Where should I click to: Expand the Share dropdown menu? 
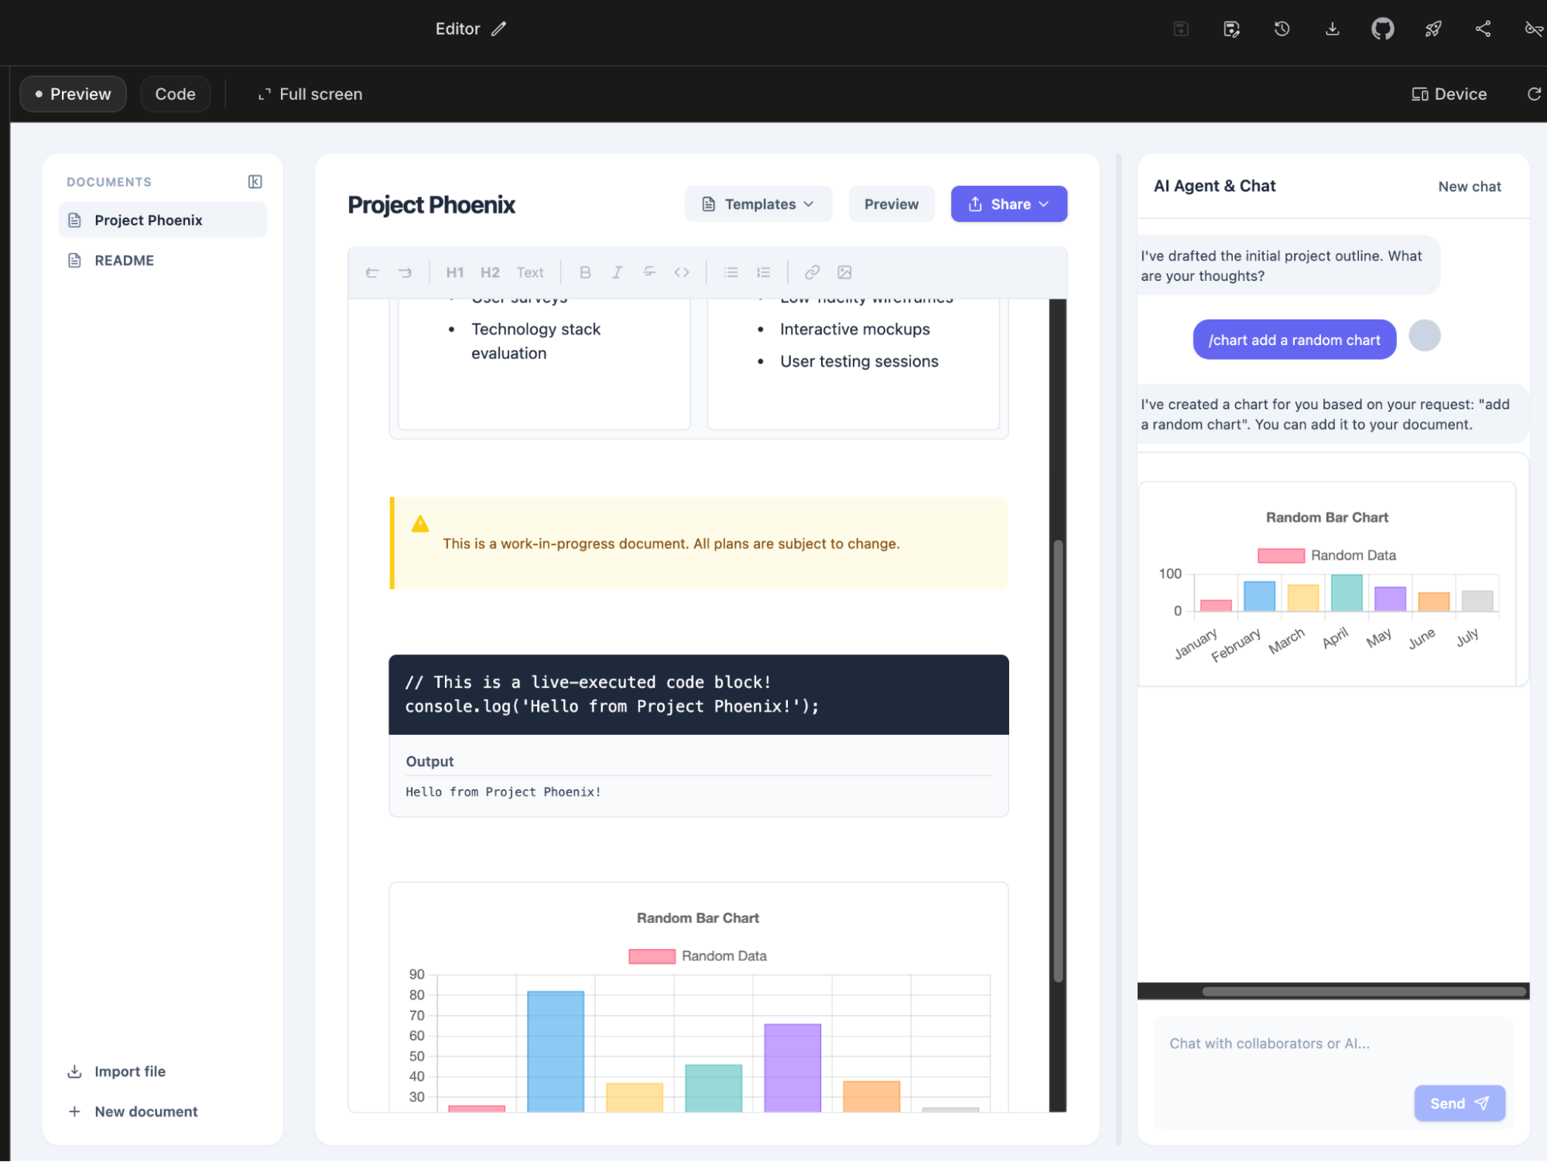point(1008,204)
